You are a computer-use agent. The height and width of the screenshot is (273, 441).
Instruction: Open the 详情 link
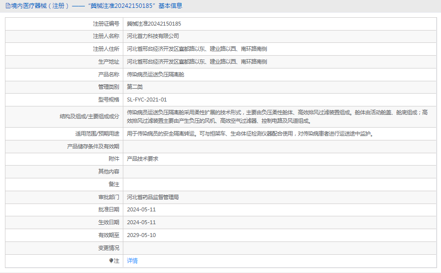pos(132,261)
